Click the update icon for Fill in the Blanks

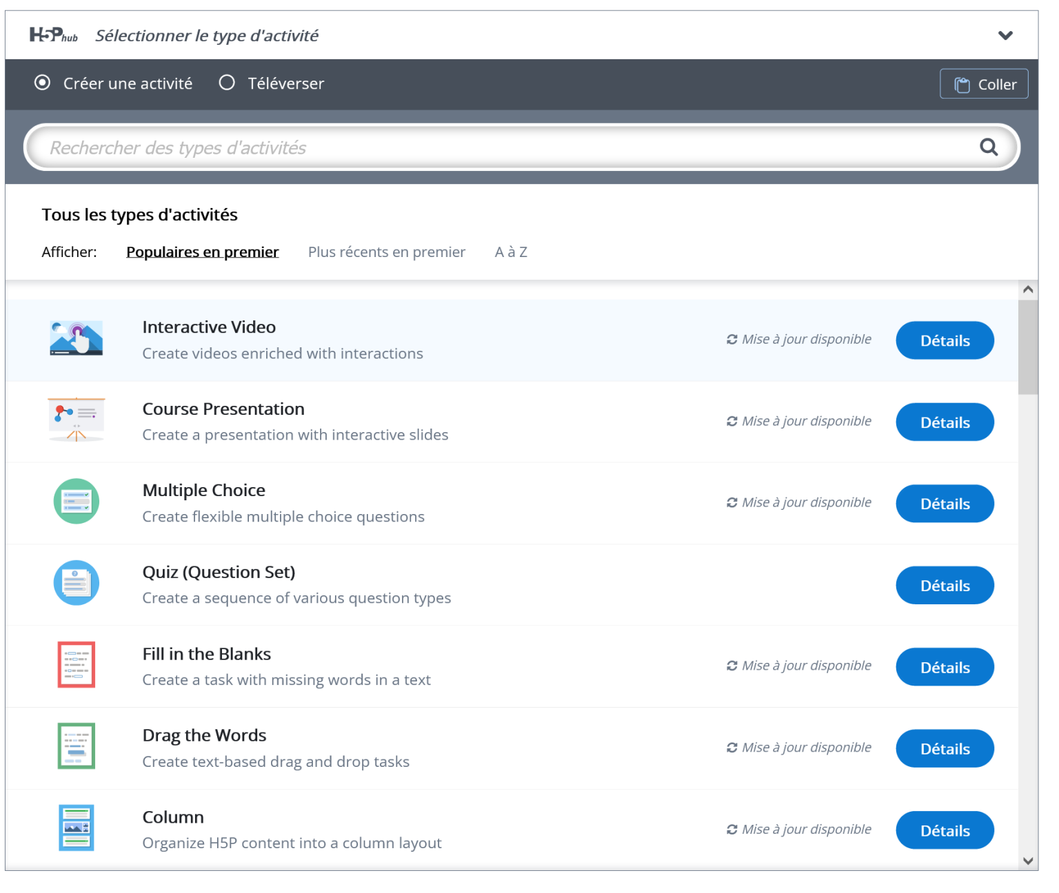point(732,666)
